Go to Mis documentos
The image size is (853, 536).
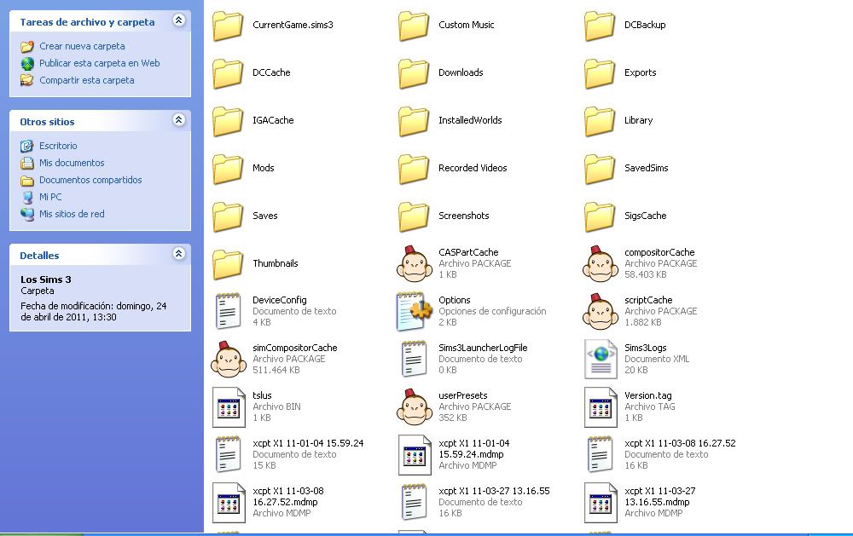(72, 163)
